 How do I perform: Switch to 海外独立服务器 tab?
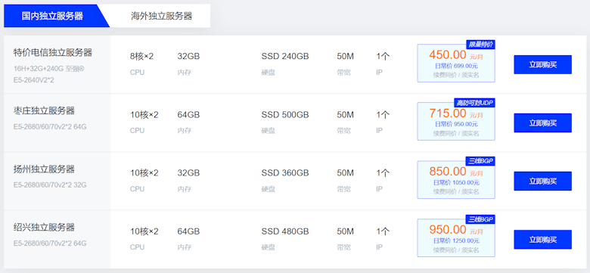(161, 16)
